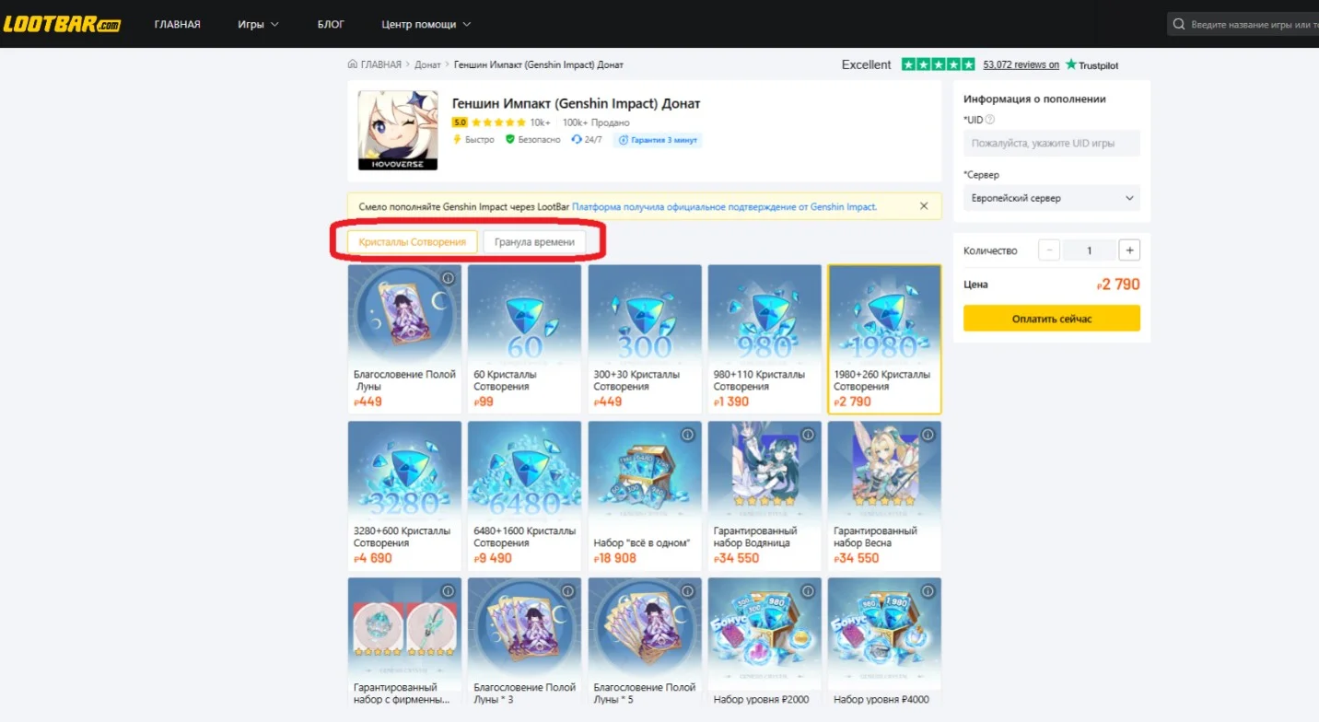Dismiss the yellow Genshin Impact confirmation banner
This screenshot has height=722, width=1319.
pyautogui.click(x=924, y=206)
